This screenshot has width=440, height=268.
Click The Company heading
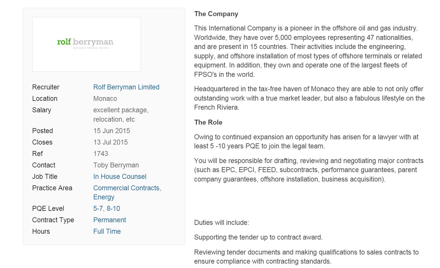pyautogui.click(x=216, y=14)
